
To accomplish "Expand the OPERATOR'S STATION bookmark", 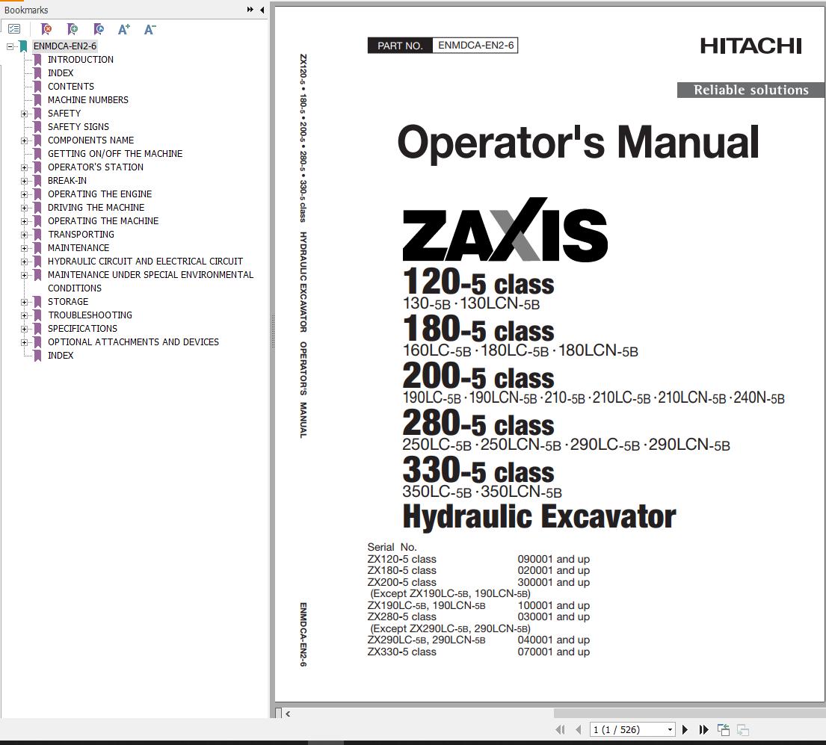I will (x=24, y=167).
